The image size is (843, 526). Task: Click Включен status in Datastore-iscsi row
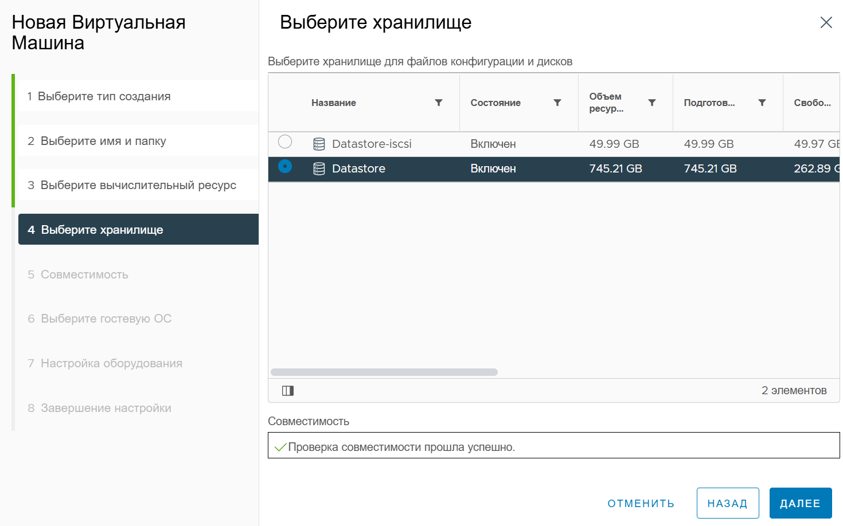coord(493,144)
